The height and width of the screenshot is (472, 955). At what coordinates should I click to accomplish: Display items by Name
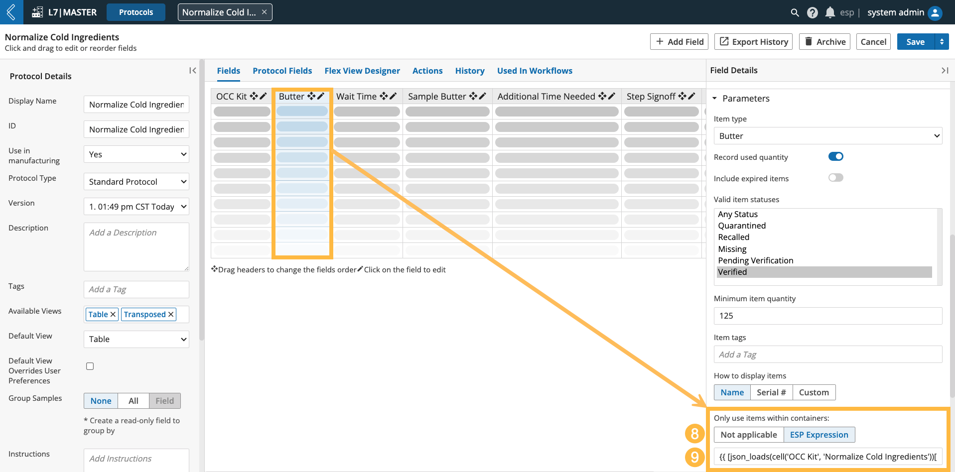pos(732,392)
